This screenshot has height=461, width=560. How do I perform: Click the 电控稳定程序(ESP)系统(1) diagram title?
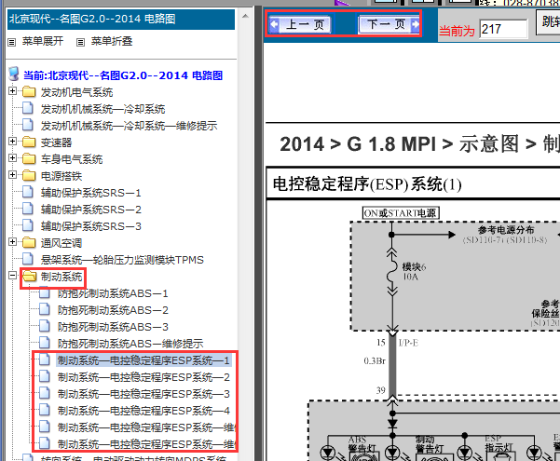point(367,184)
